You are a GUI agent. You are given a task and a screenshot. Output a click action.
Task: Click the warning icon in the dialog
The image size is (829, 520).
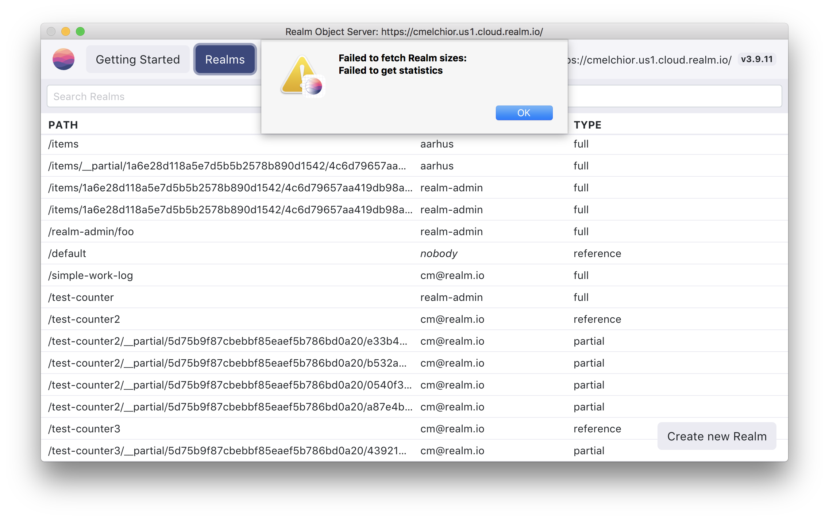tap(302, 76)
